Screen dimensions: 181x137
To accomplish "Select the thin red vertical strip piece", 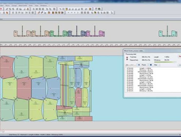I will point(63,85).
